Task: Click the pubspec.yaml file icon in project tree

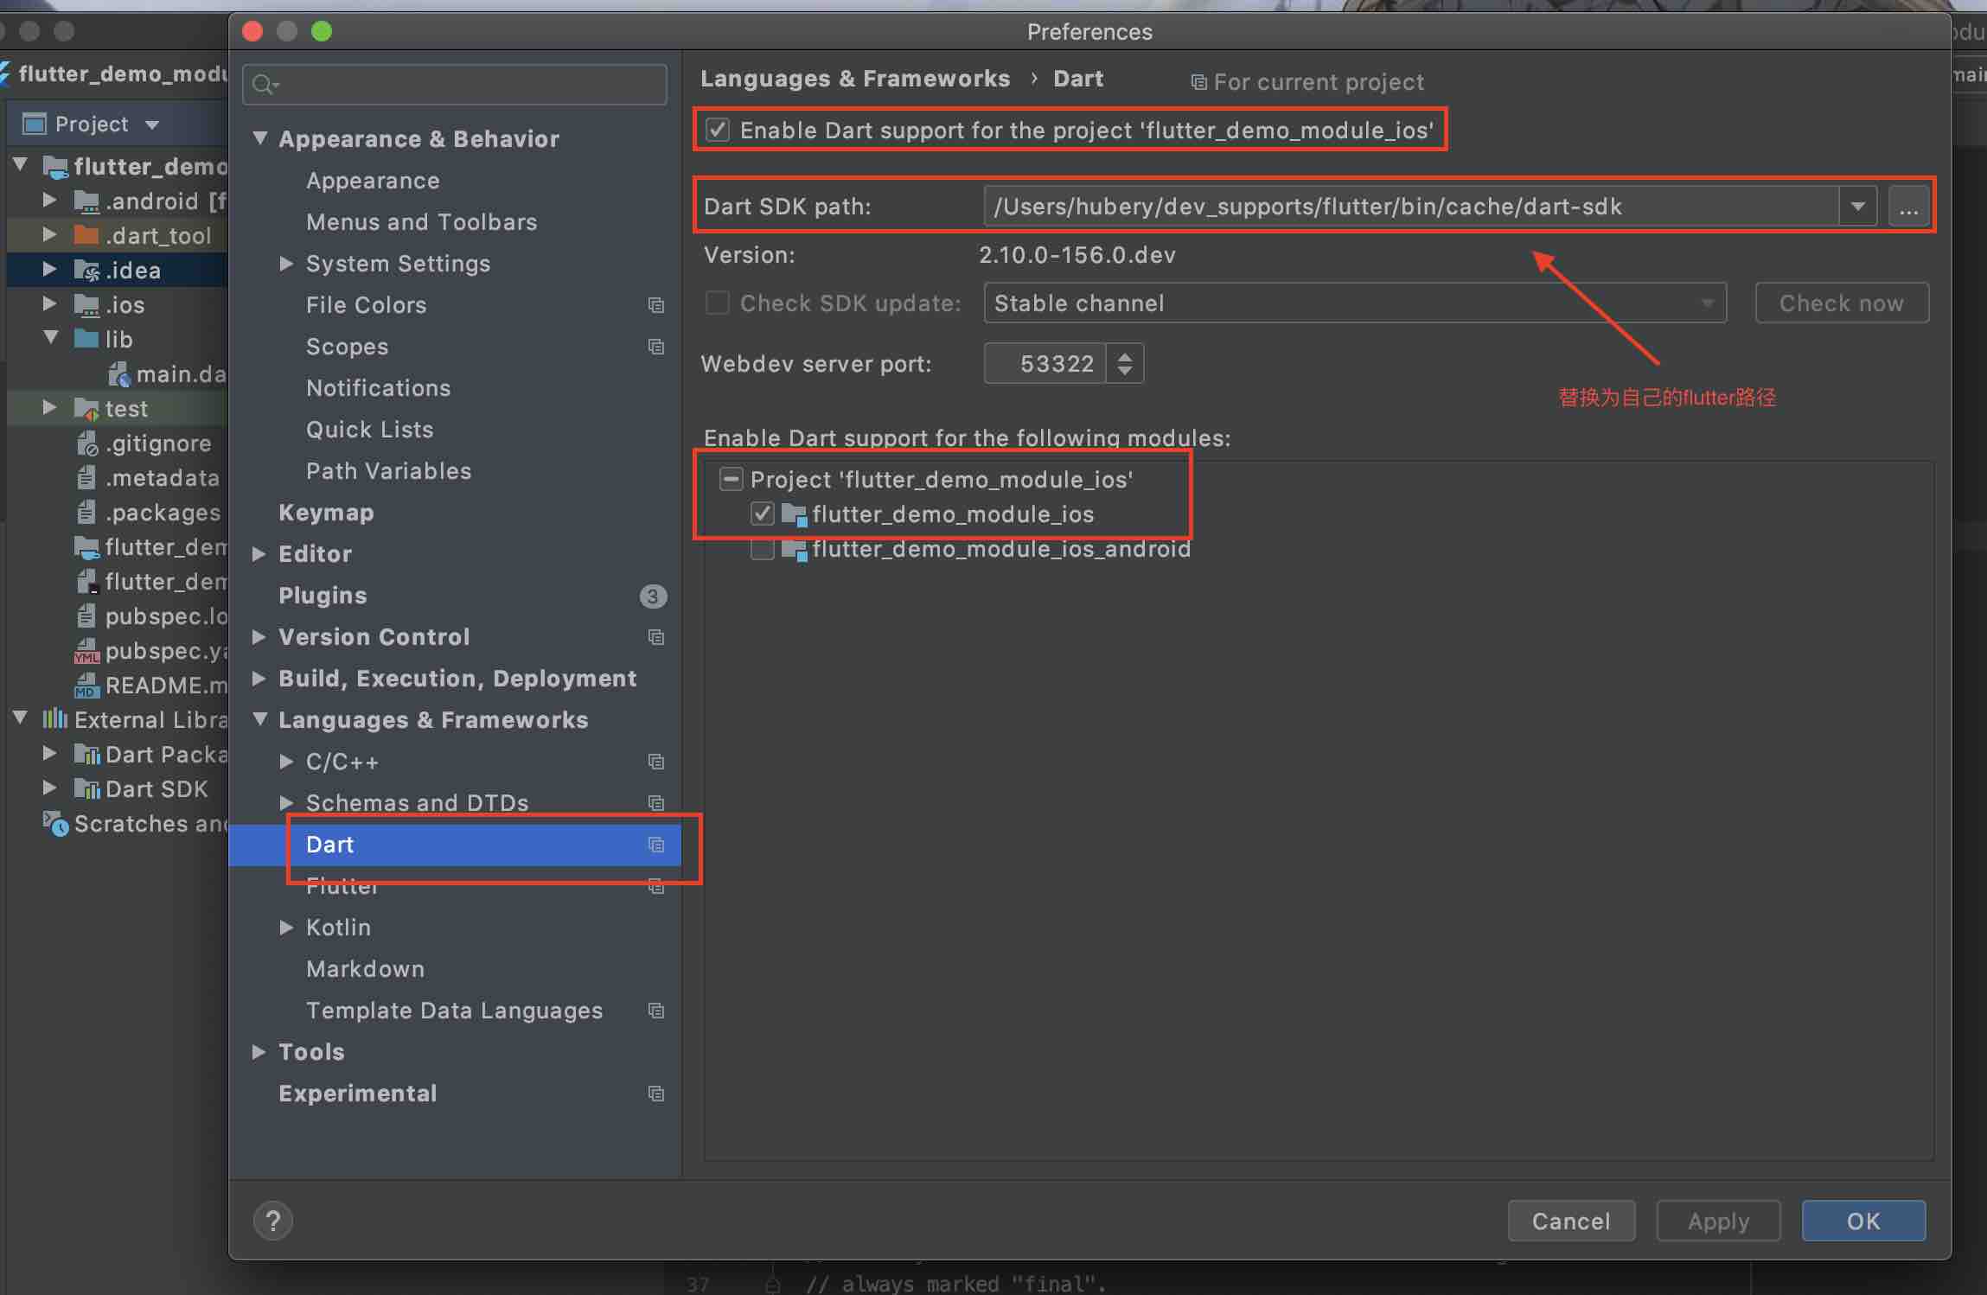Action: tap(86, 651)
